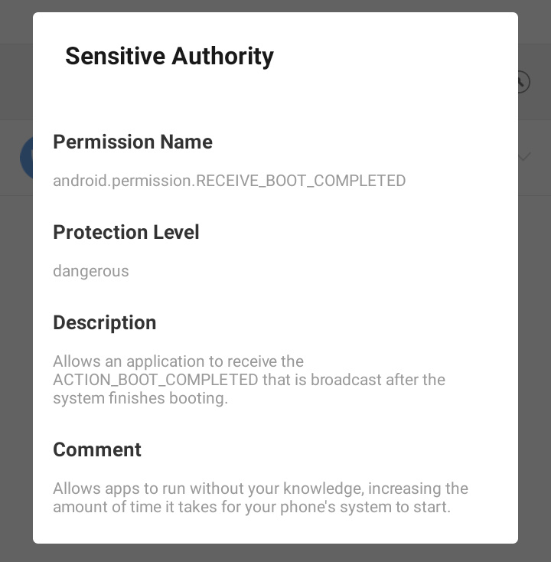
Task: Select the Sensitive Authority dialog title
Action: (x=169, y=56)
